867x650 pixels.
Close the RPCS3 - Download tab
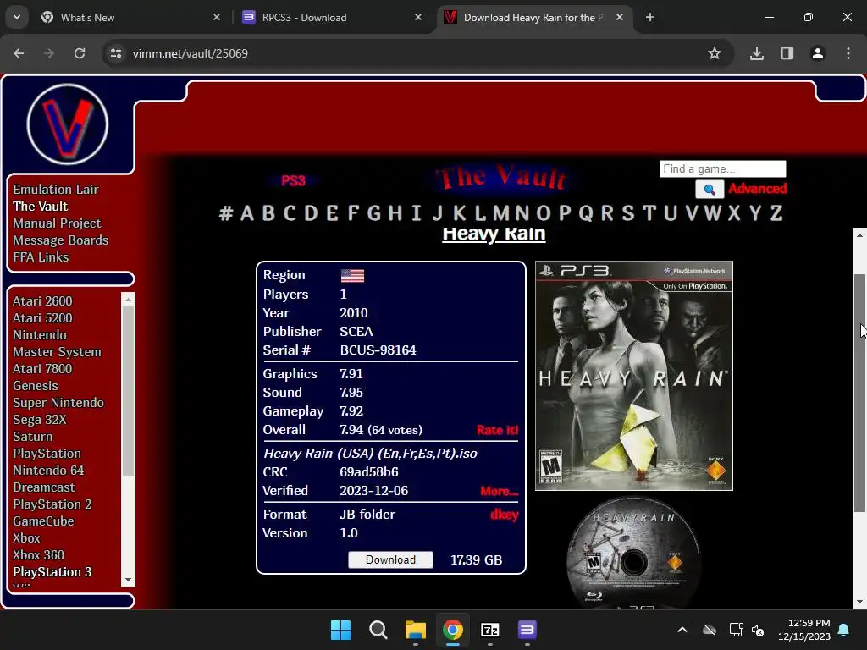(418, 17)
